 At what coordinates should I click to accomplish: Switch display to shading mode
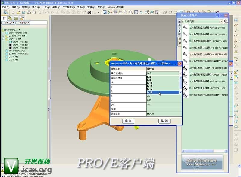[181, 12]
